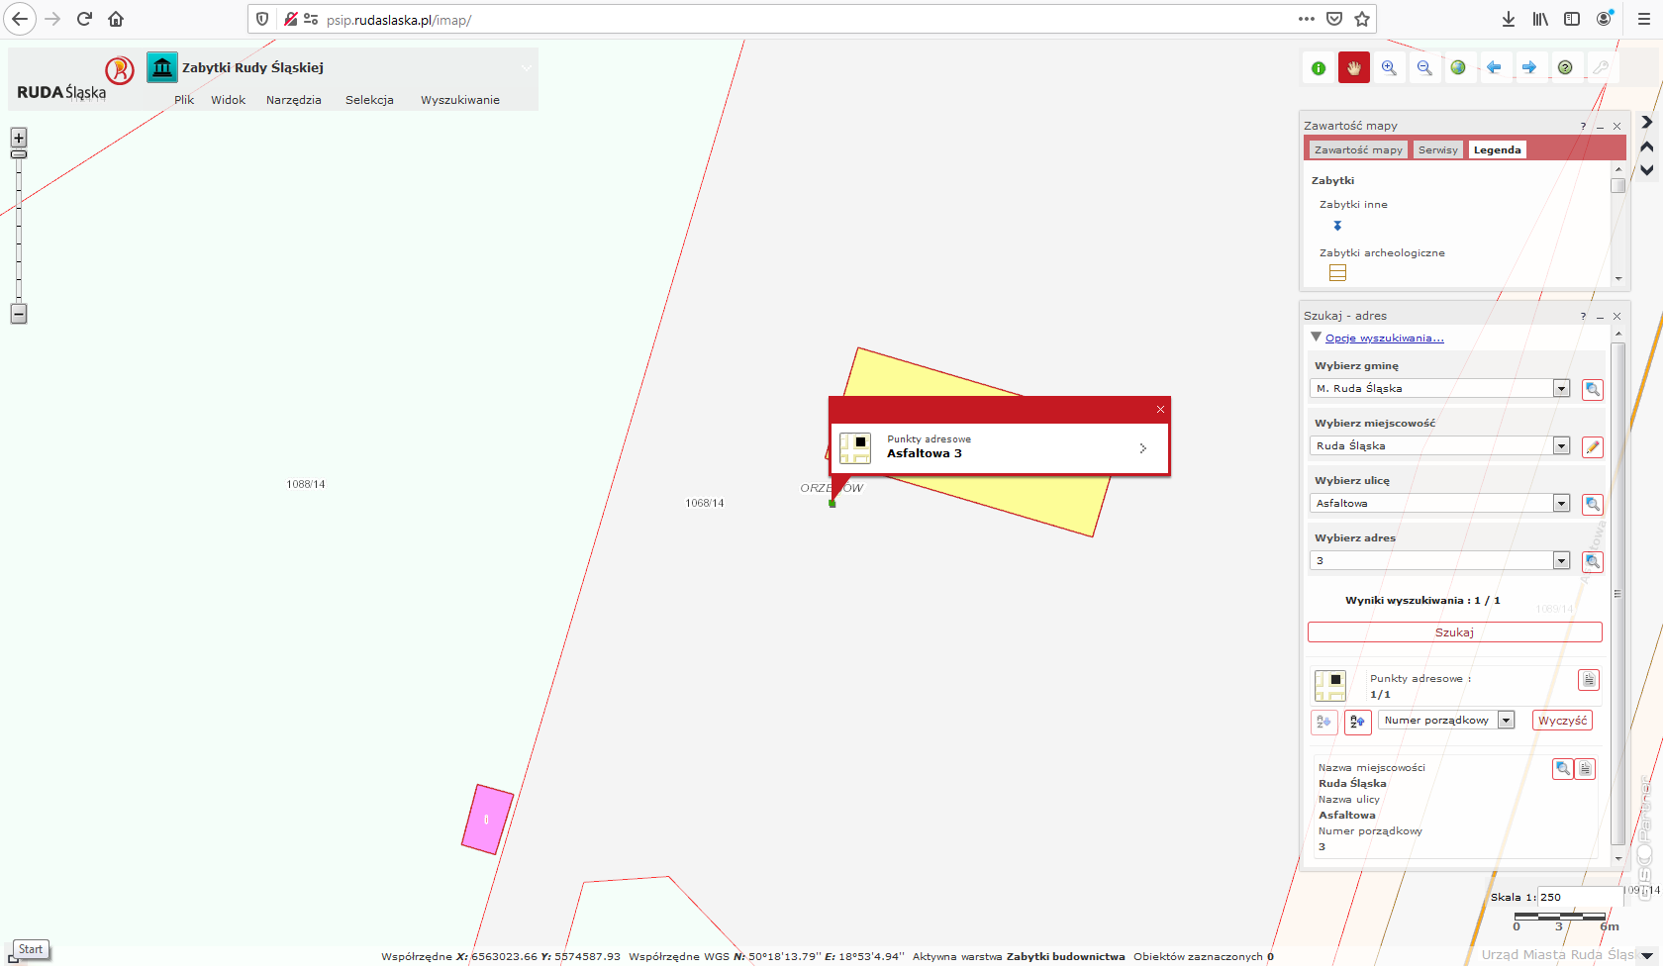Click the browser reload button
Screen dimensions: 1665x970
(84, 19)
